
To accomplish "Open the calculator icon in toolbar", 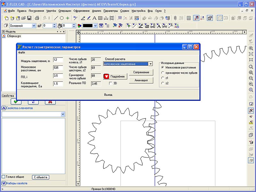I will point(189,18).
